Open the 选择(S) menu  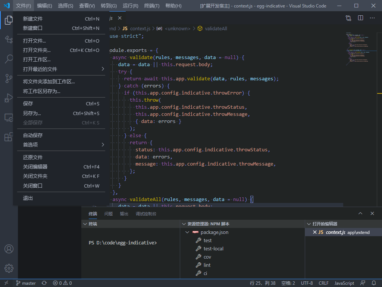click(x=65, y=6)
